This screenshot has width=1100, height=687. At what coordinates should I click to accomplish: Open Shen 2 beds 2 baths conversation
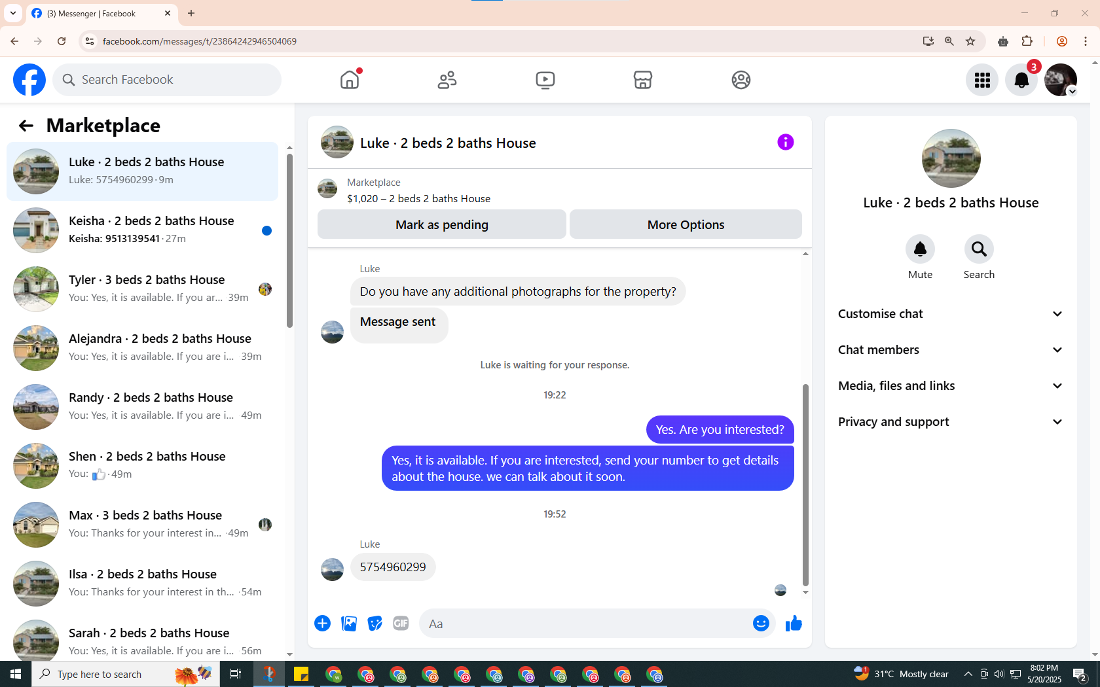coord(142,466)
